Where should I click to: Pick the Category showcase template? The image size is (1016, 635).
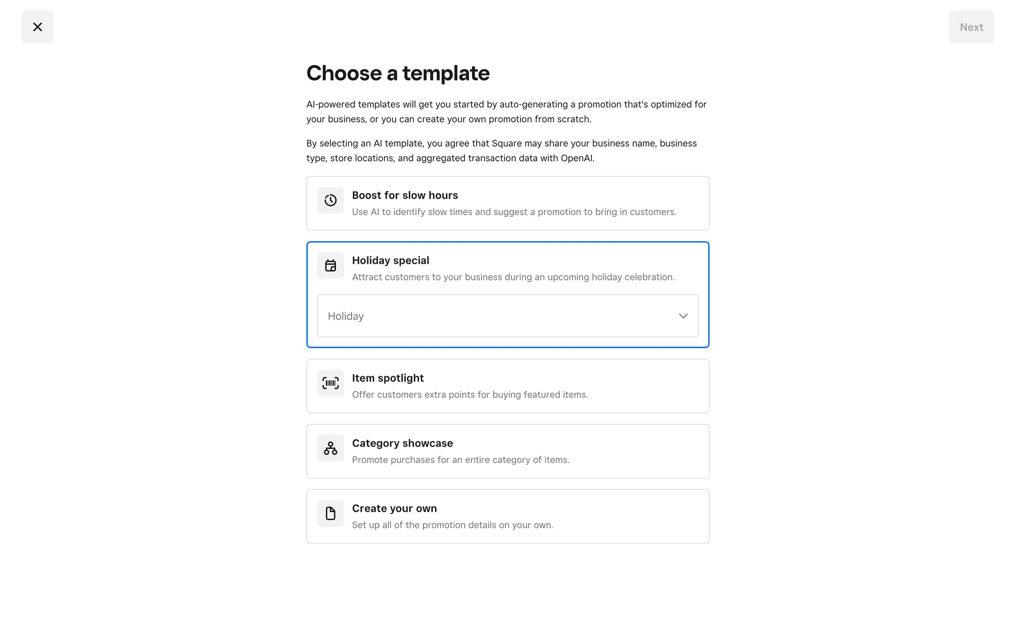[x=402, y=443]
